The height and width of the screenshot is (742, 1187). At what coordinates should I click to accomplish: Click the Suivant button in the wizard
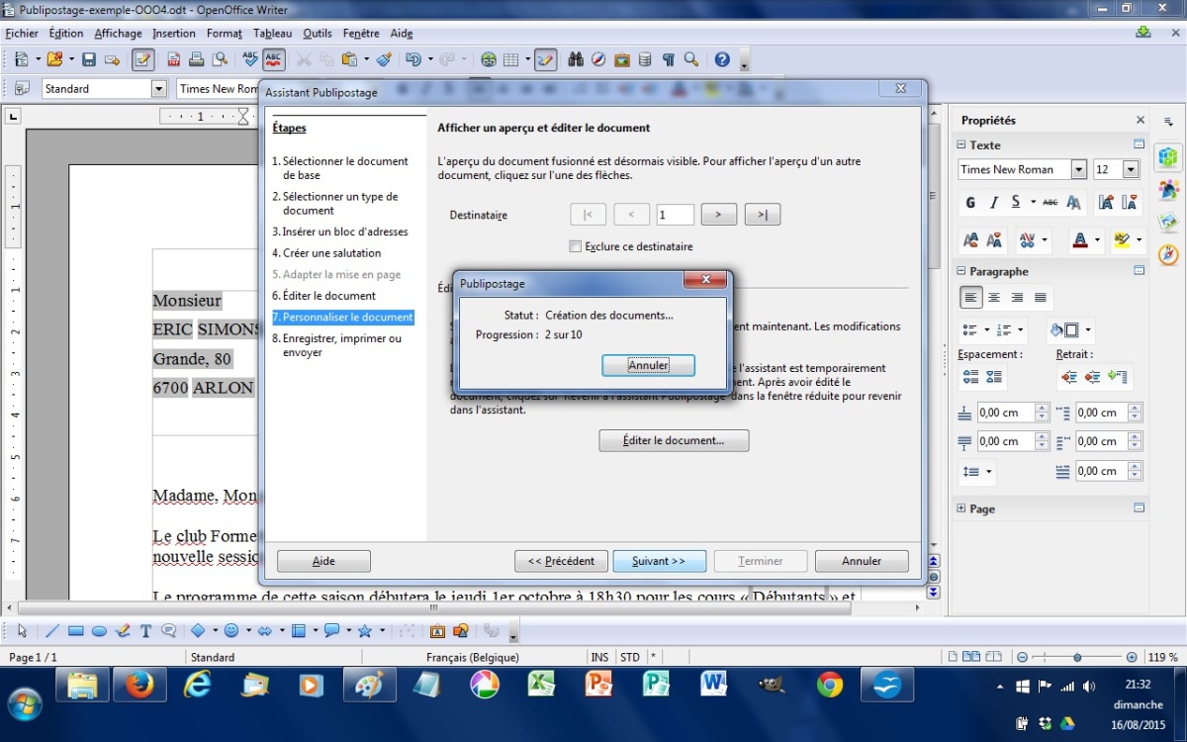tap(659, 561)
